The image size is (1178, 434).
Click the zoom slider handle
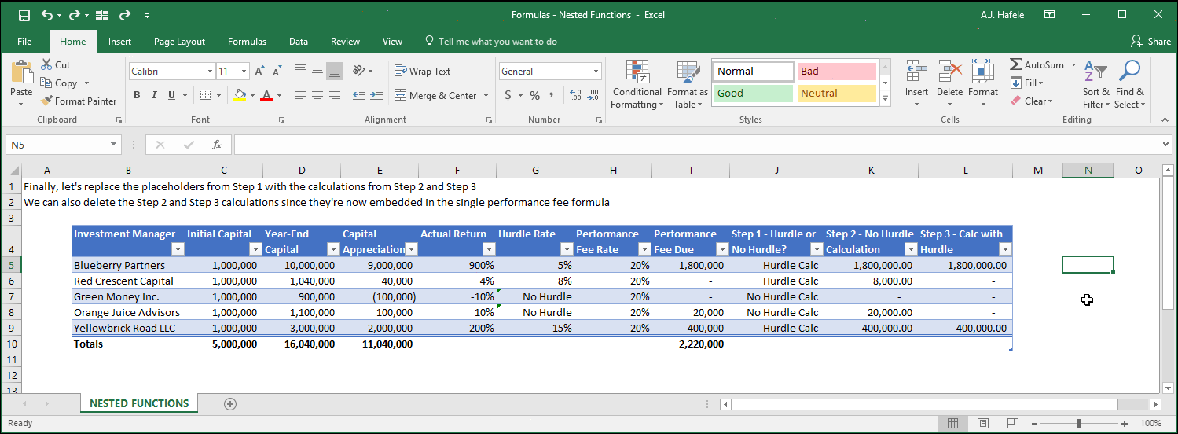coord(1079,424)
